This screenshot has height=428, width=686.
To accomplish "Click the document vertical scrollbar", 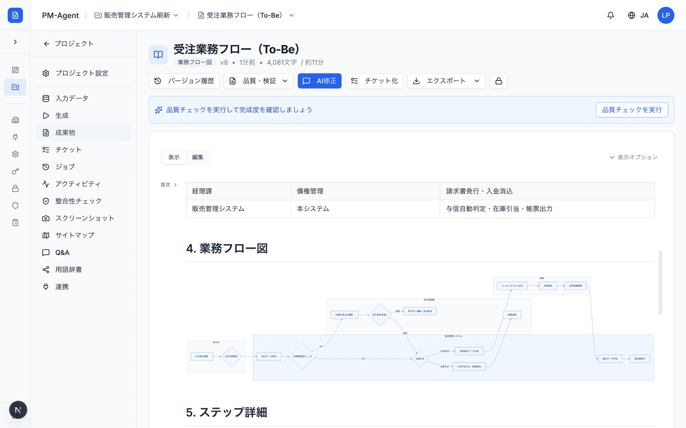I will [660, 282].
